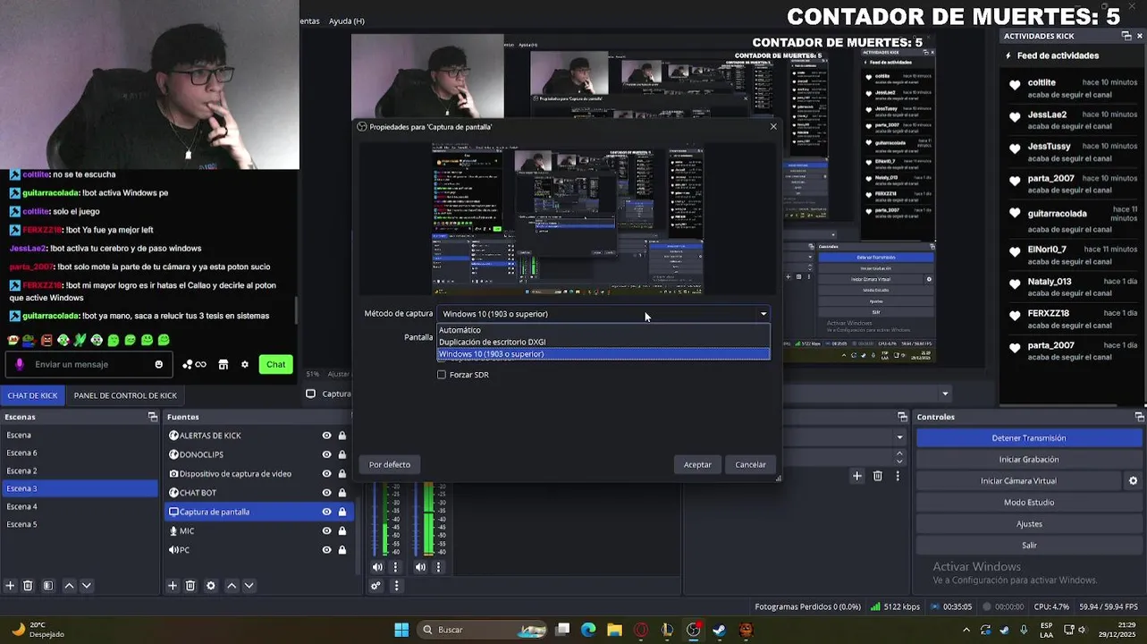1147x644 pixels.
Task: Delete the scene transition trash icon
Action: click(877, 476)
